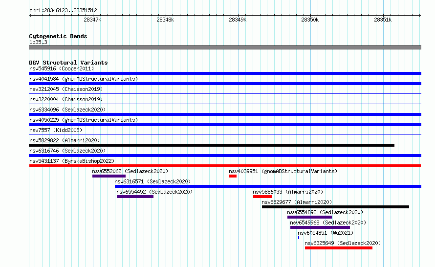
Task: Select the purple bar under nsv6554892
Action: [x=309, y=217]
